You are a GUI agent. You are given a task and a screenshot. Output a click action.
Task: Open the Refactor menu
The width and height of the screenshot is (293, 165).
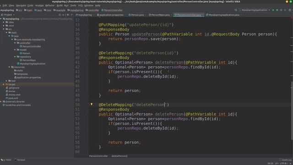tap(50, 5)
